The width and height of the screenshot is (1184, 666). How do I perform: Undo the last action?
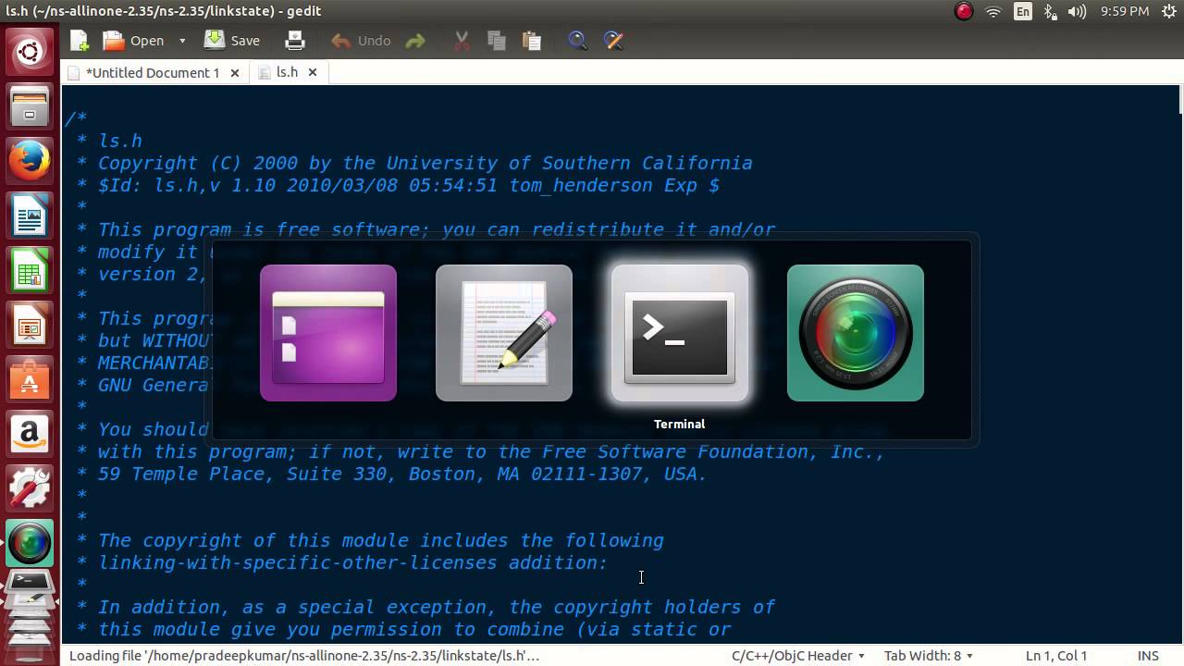(x=362, y=41)
